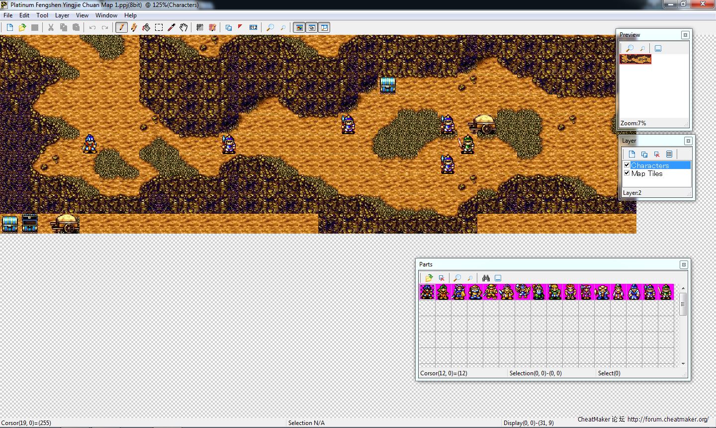
Task: Open the Layer menu
Action: [62, 15]
